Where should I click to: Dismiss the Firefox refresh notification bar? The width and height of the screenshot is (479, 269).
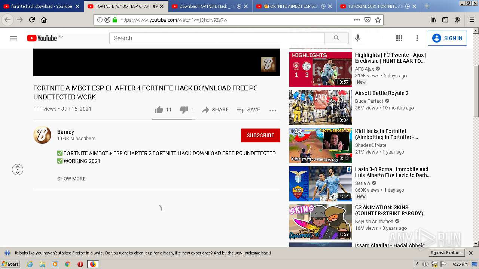(x=471, y=253)
